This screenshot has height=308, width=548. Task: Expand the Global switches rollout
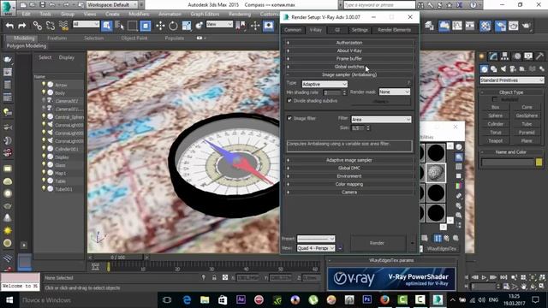(349, 67)
